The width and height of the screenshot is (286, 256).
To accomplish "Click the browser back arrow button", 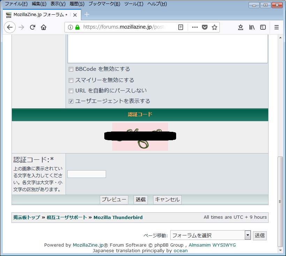I will 9,27.
